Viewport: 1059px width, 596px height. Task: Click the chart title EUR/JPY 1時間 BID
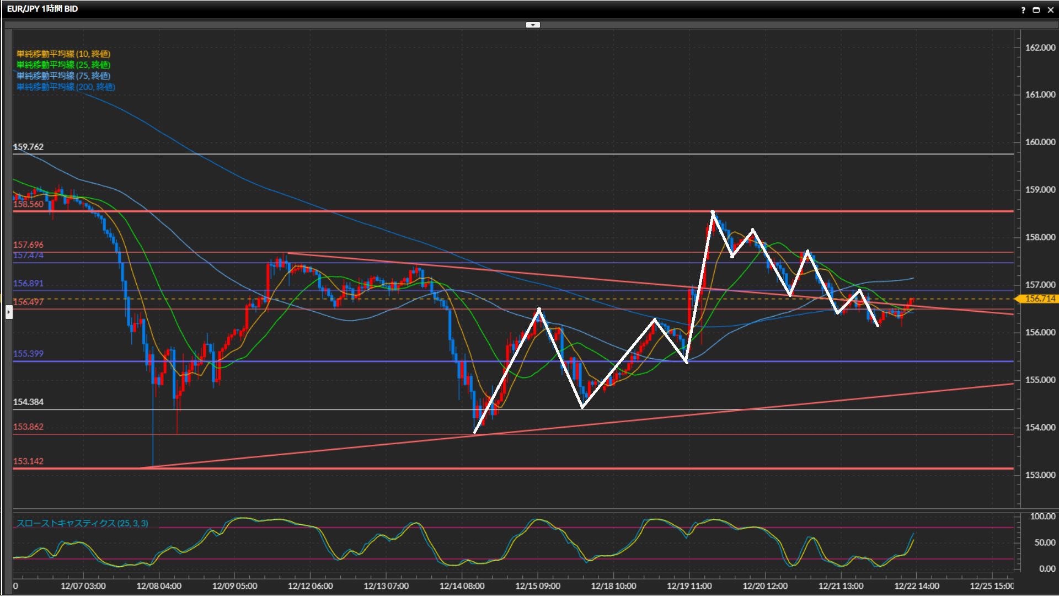[42, 9]
